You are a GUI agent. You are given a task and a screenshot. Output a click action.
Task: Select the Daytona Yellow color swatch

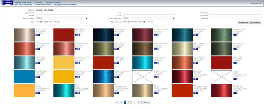(64, 63)
